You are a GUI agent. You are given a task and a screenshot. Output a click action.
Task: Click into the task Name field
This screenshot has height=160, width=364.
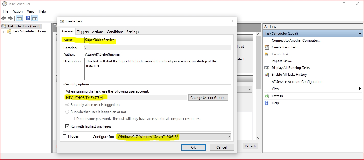point(158,40)
